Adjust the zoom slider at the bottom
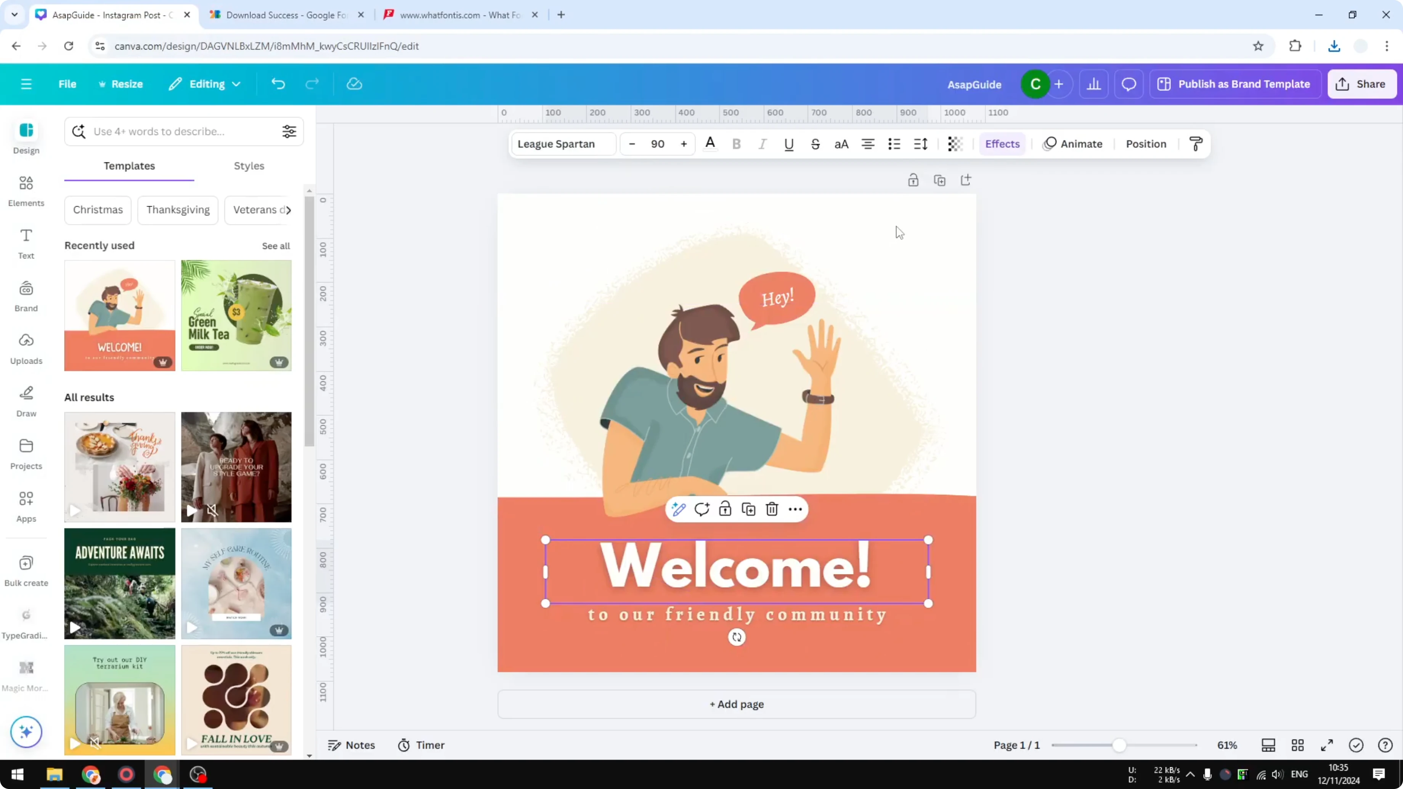The height and width of the screenshot is (789, 1403). click(x=1120, y=745)
